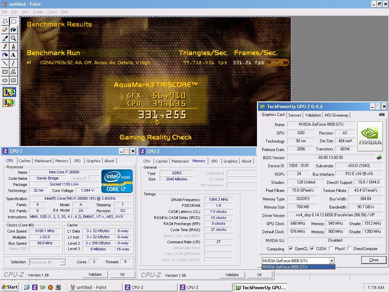The width and height of the screenshot is (389, 292).
Task: Select the Line tool in Paint
Action: pyautogui.click(x=5, y=64)
